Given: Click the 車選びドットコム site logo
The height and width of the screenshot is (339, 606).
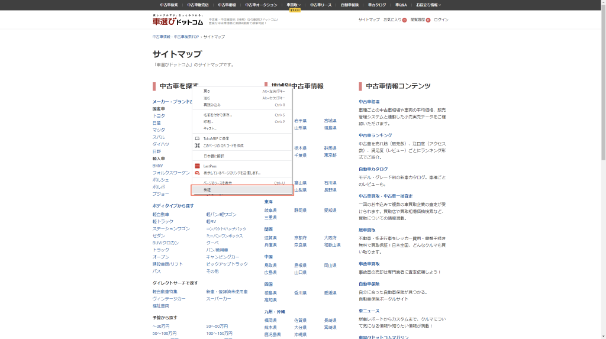Looking at the screenshot, I should point(178,20).
